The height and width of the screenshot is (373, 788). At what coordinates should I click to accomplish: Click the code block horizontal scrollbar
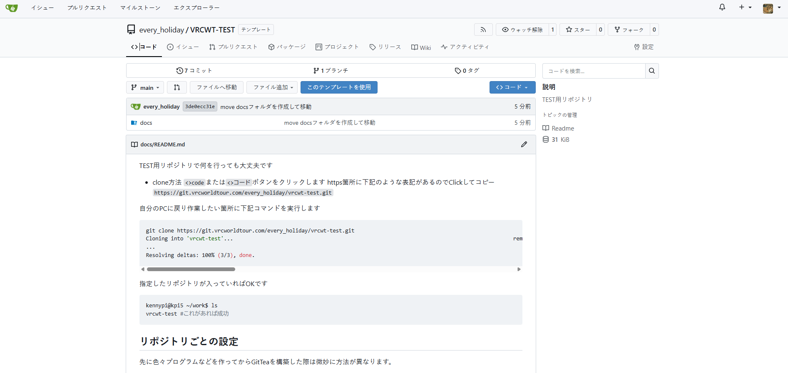coord(191,269)
